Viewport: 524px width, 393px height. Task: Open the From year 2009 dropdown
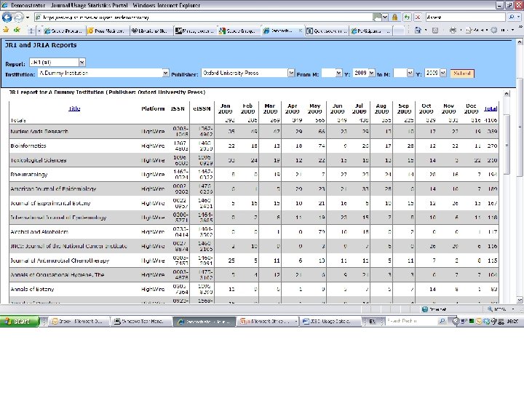364,74
